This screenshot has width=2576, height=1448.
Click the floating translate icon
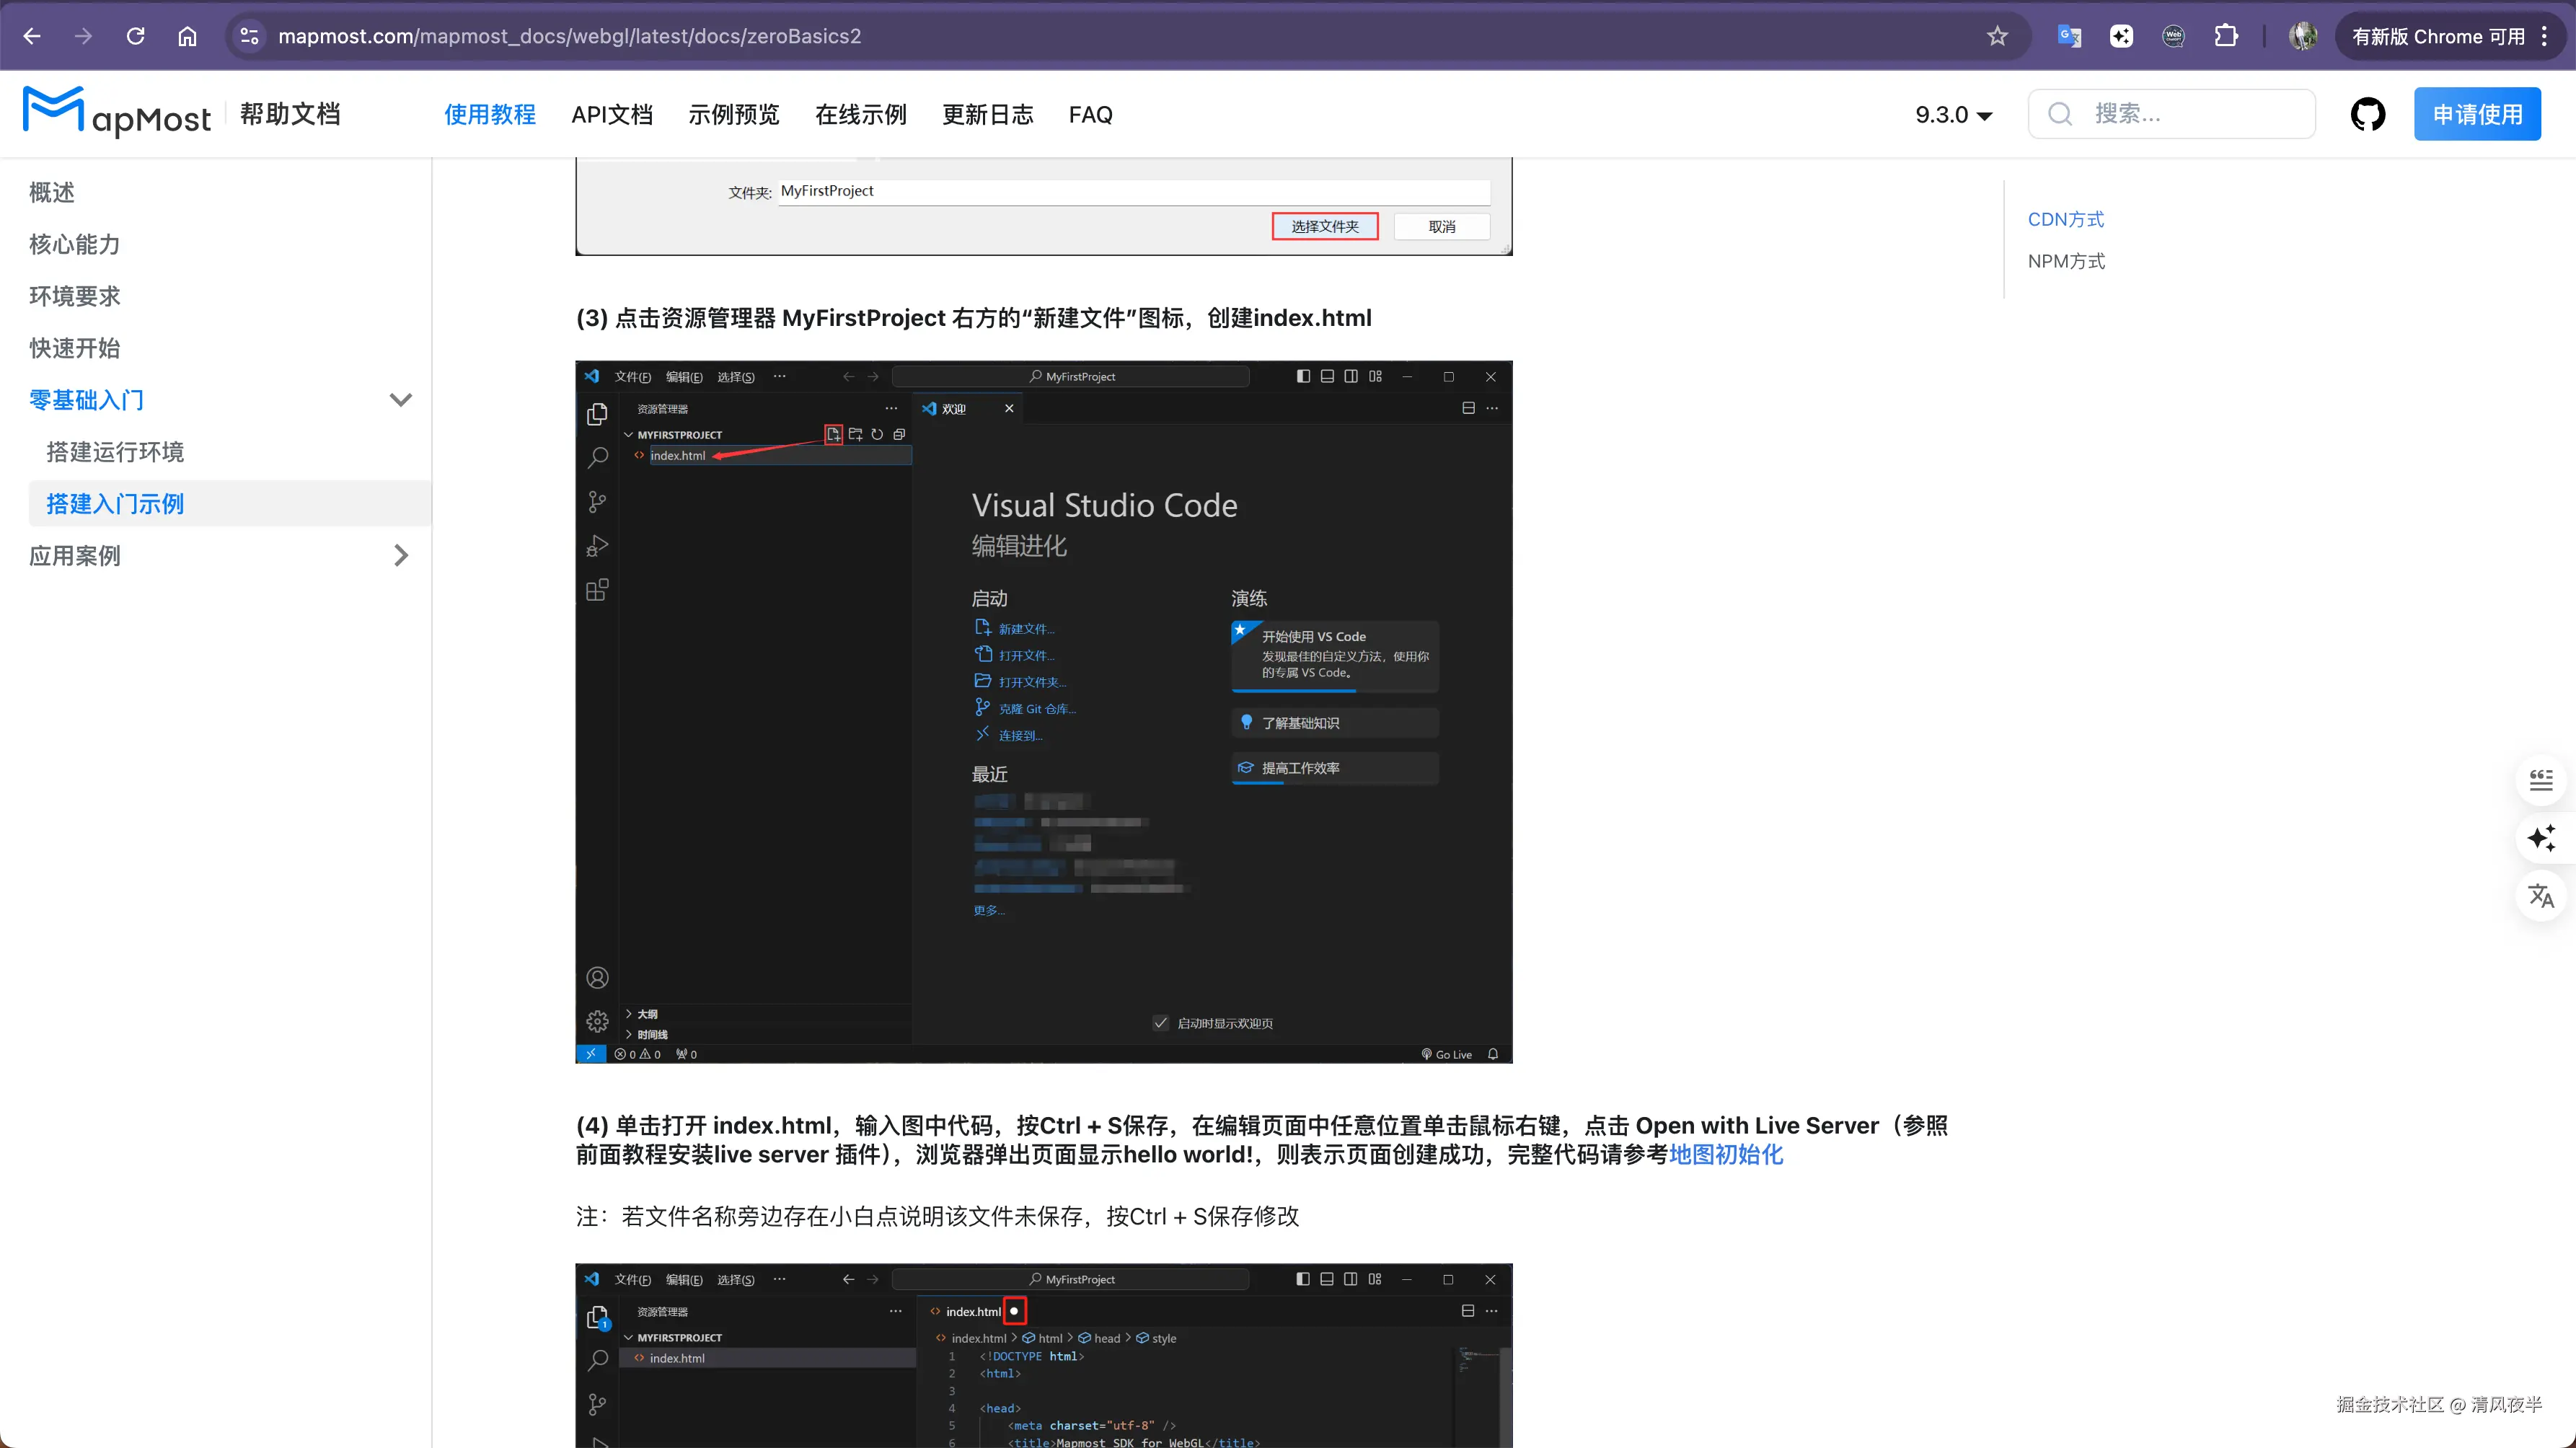pos(2541,895)
